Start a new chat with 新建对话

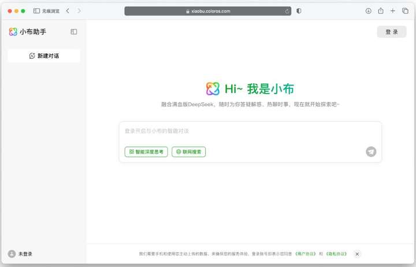click(x=44, y=55)
